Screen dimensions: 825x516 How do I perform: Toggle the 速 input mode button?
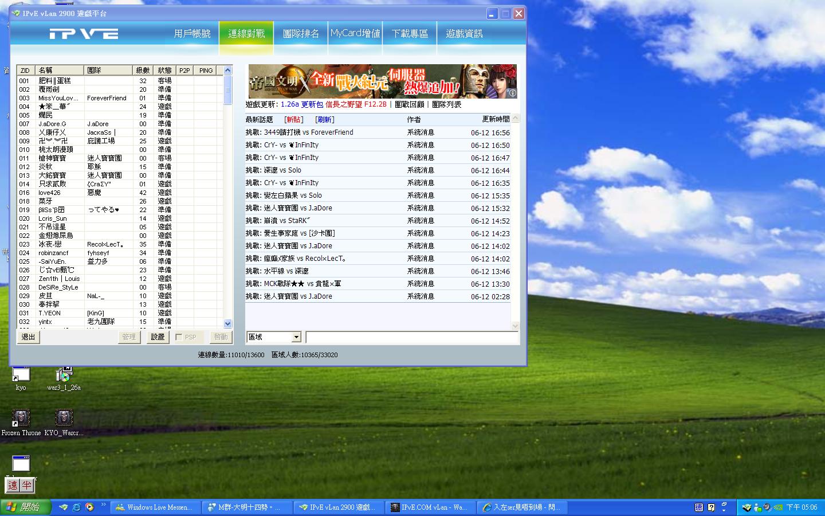[x=13, y=486]
